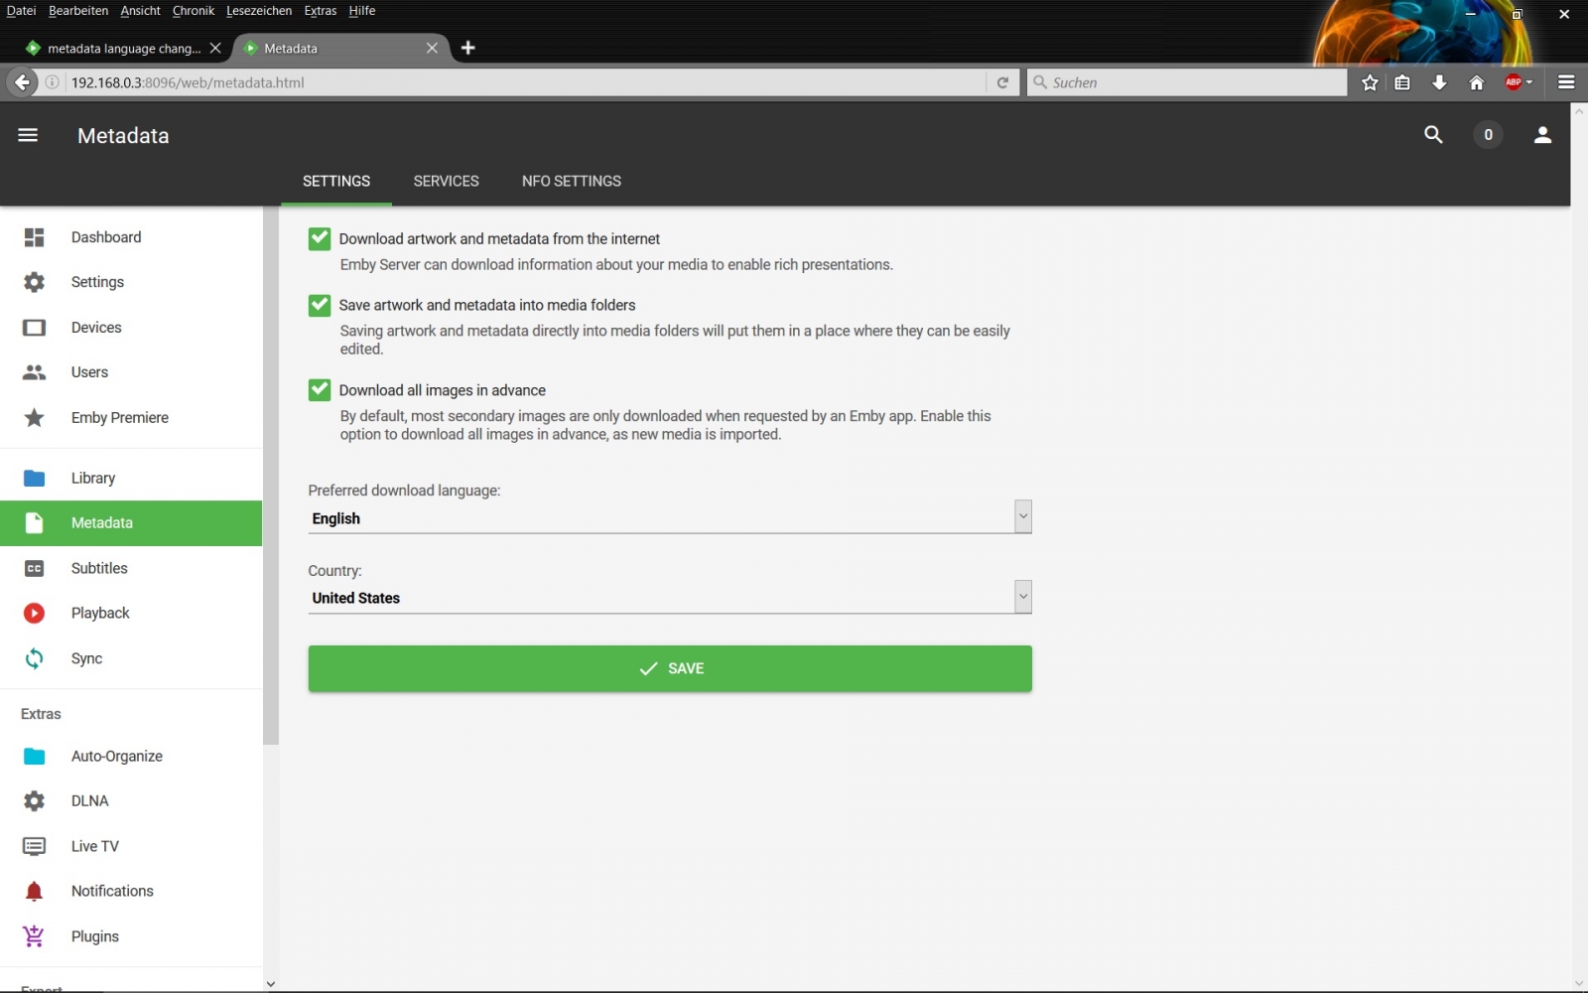Click the Playback play icon
This screenshot has width=1588, height=993.
point(34,614)
